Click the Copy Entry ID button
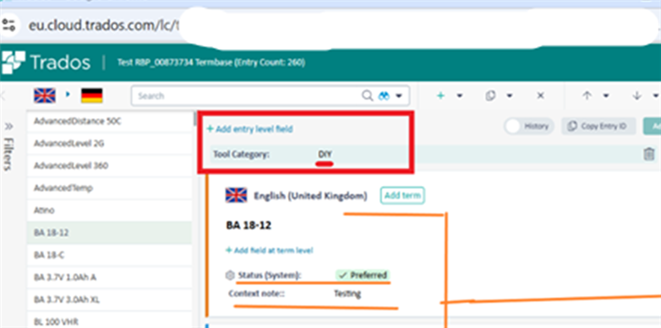Screen dimensions: 661x328 coord(598,126)
